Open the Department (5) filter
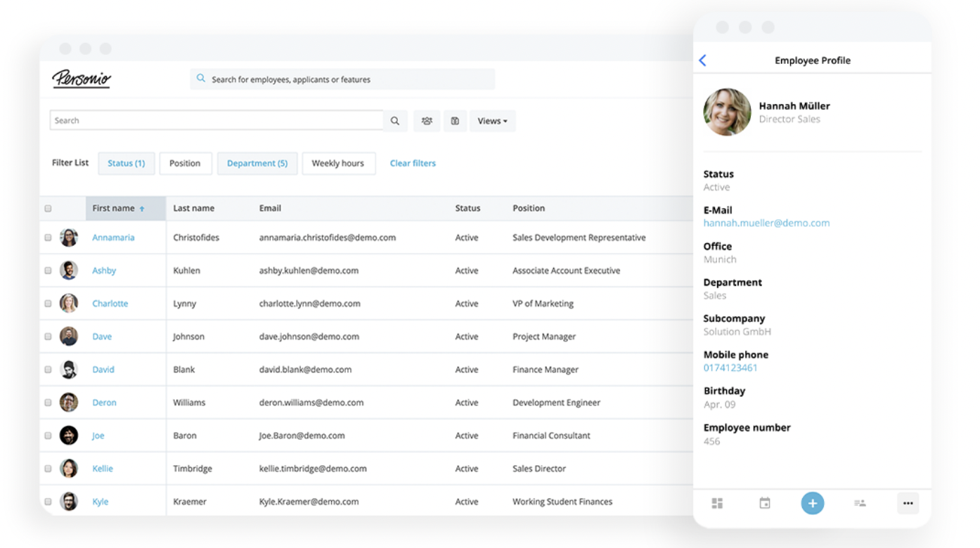The width and height of the screenshot is (980, 548). coord(257,163)
